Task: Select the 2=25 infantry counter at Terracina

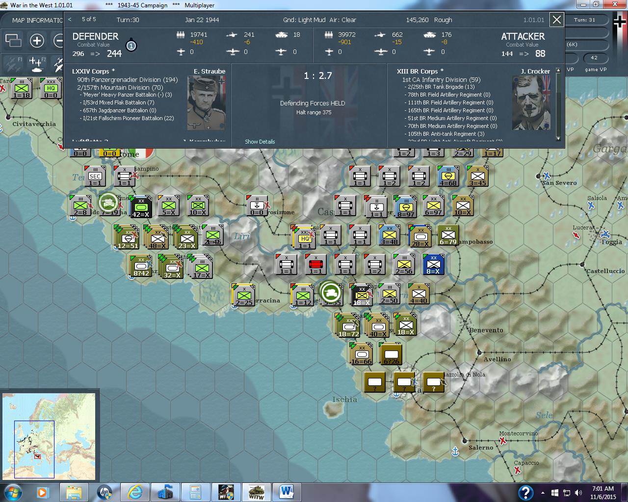Action: pos(244,296)
